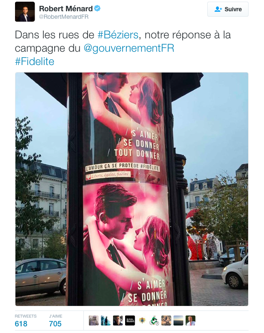Open avatar of man with red tie
This screenshot has width=264, height=333.
(x=191, y=320)
